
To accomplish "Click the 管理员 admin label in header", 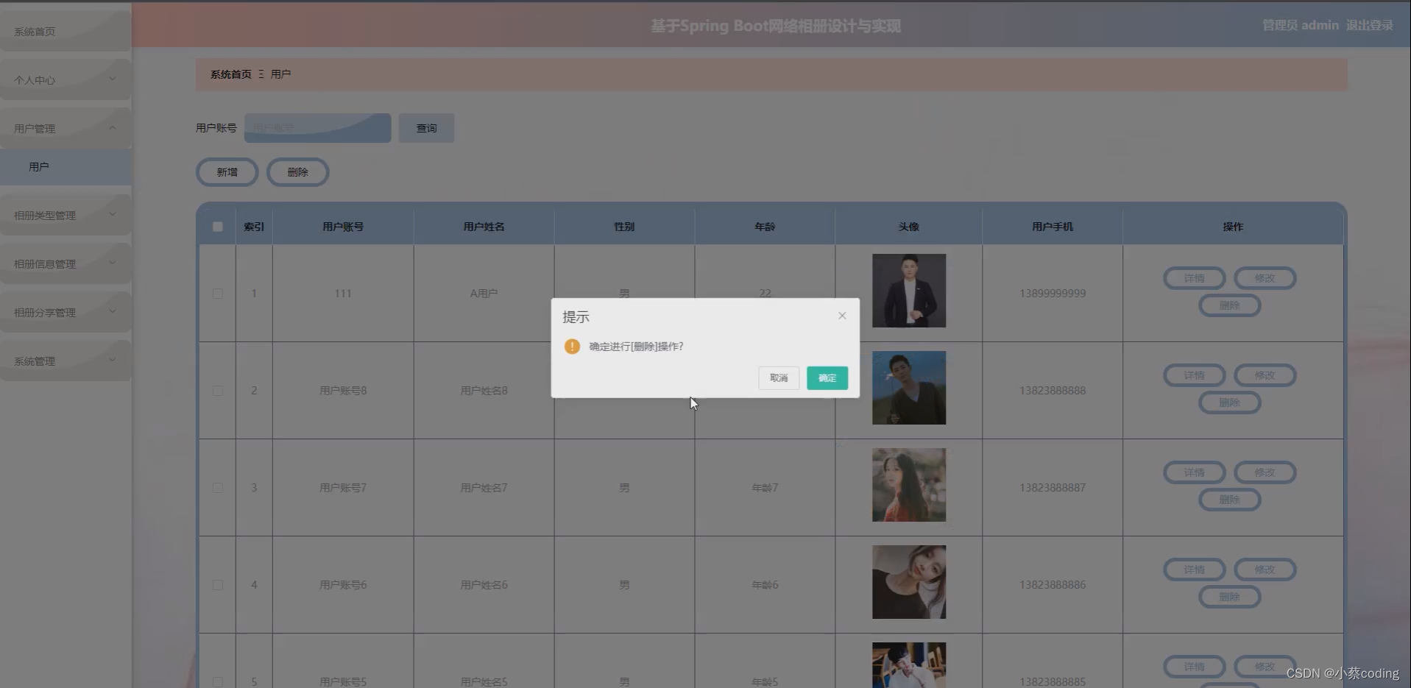I will 1301,25.
